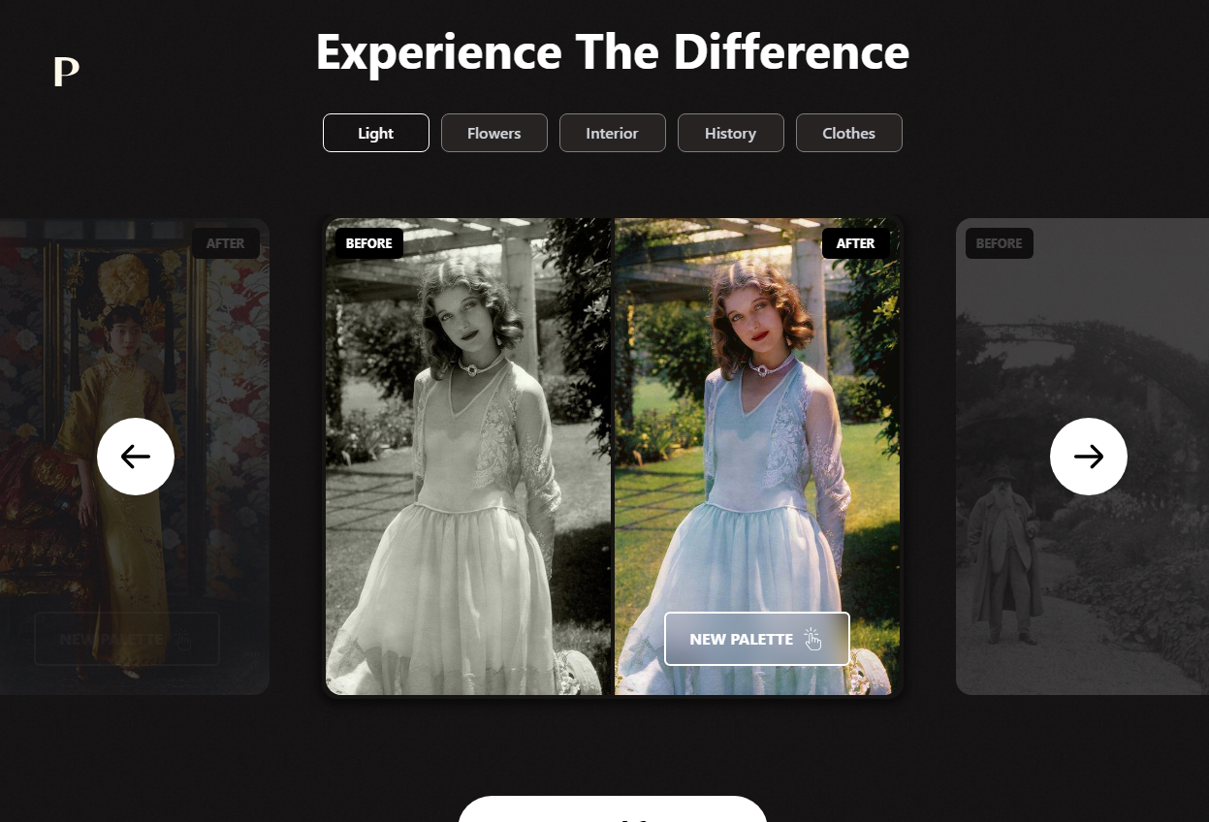Select the colorized woman in blue dress photo
The width and height of the screenshot is (1209, 822).
click(x=757, y=457)
